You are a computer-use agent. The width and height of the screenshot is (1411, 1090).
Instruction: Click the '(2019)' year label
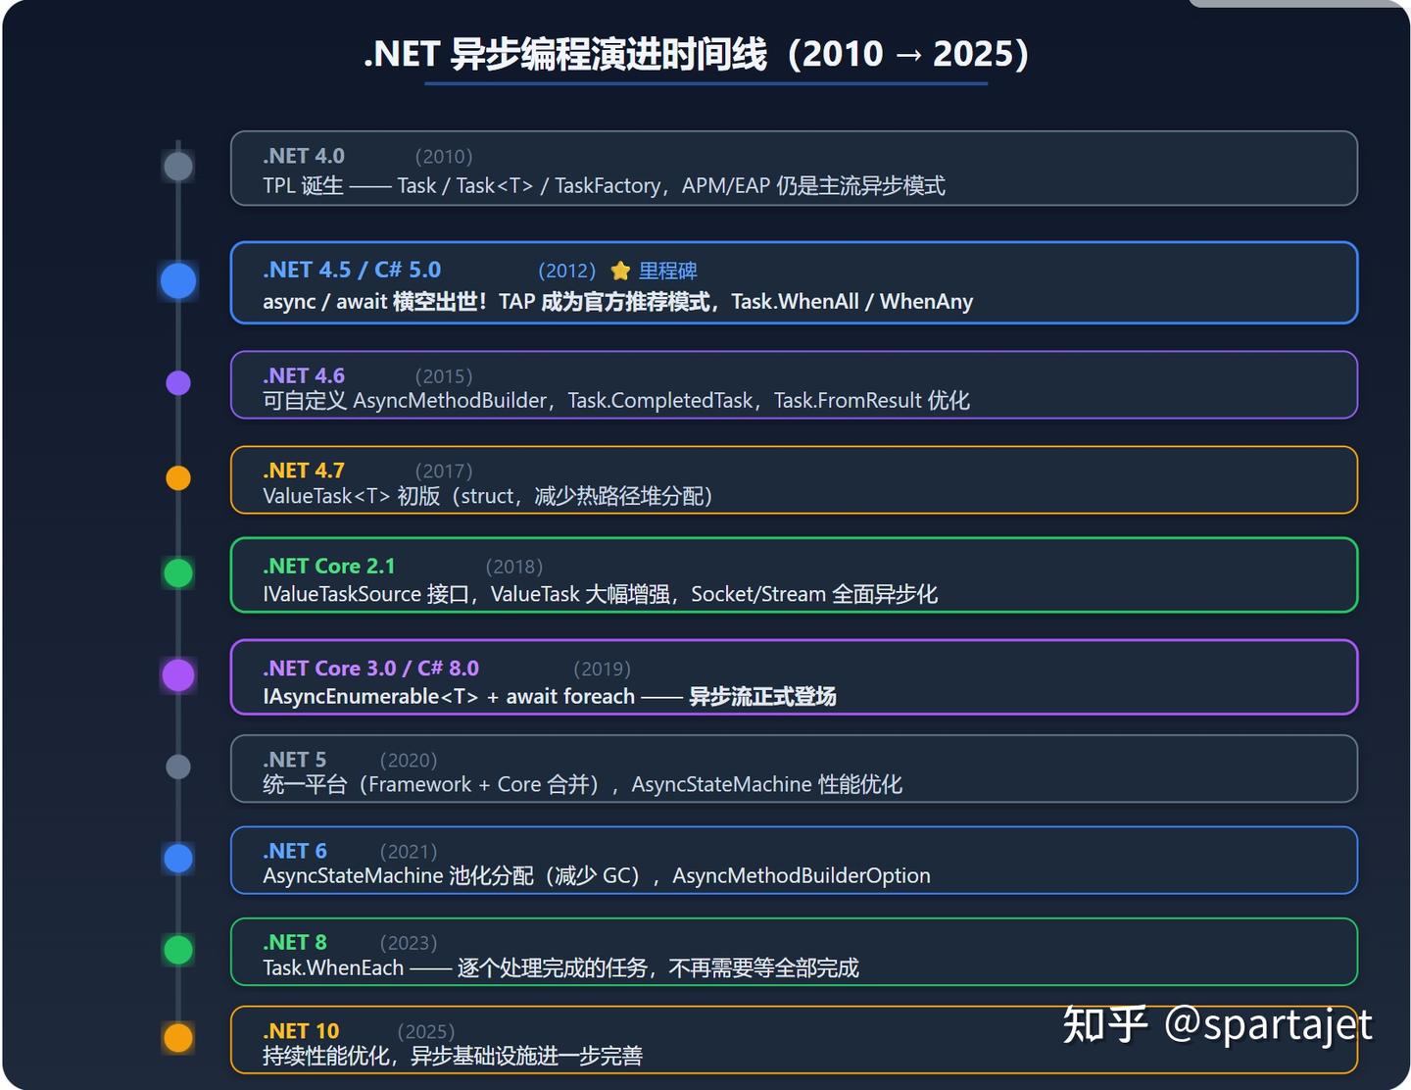603,669
